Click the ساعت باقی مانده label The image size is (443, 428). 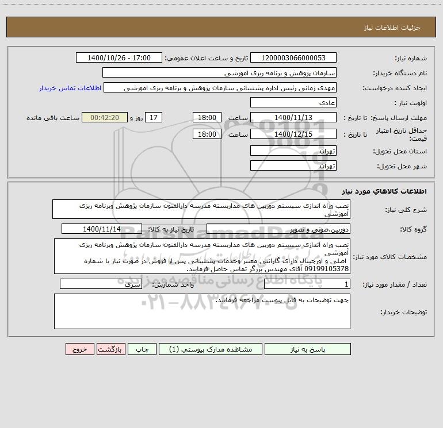[x=53, y=118]
